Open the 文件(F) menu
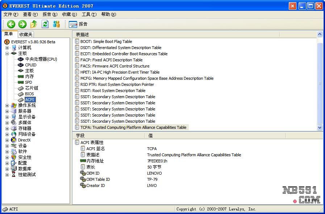Viewport: 325px width, 214px height. [x=11, y=14]
